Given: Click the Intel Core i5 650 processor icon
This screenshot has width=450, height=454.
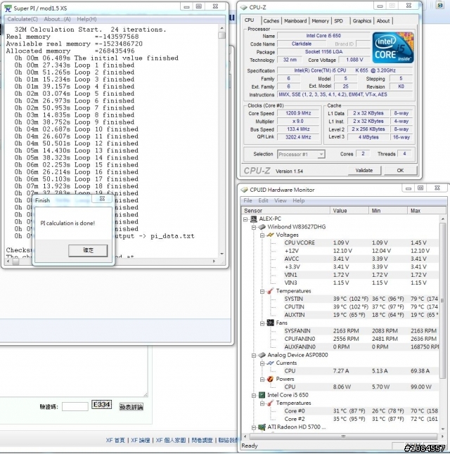Looking at the screenshot, I should point(262,395).
